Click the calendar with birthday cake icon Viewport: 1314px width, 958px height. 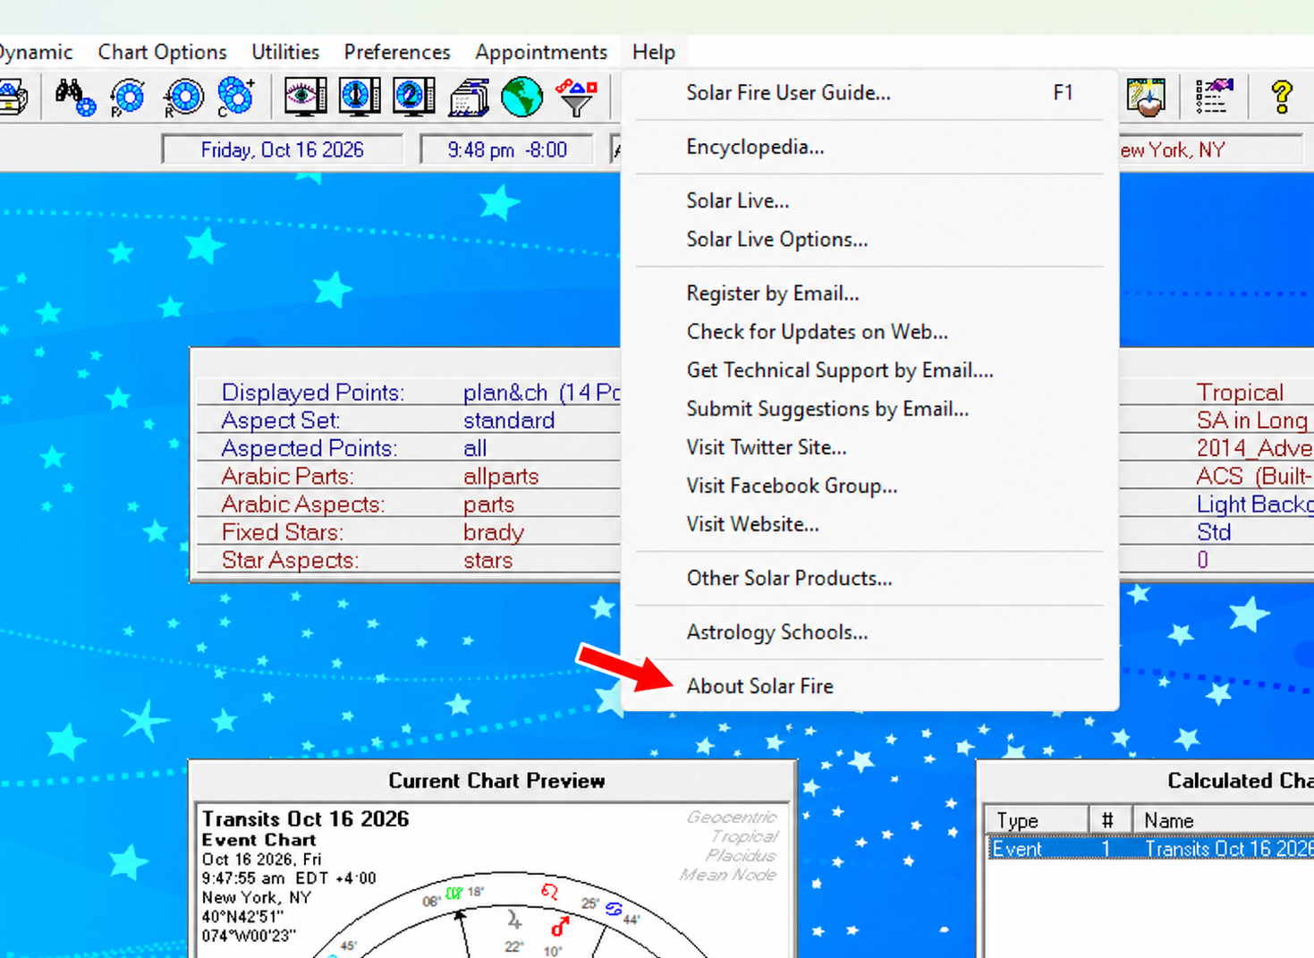point(1146,97)
